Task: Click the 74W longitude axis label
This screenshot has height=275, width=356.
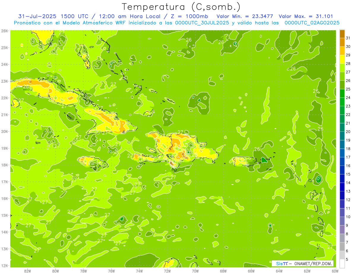Action: pos(139,271)
